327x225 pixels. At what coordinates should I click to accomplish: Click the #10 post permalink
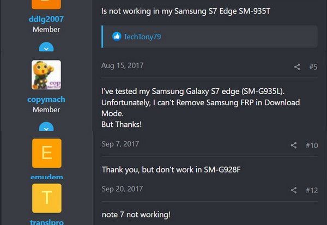[312, 145]
